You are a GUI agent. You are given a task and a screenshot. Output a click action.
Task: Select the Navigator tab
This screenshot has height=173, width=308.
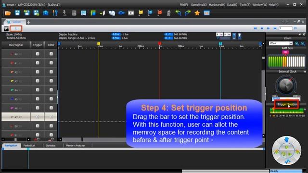[11, 146]
